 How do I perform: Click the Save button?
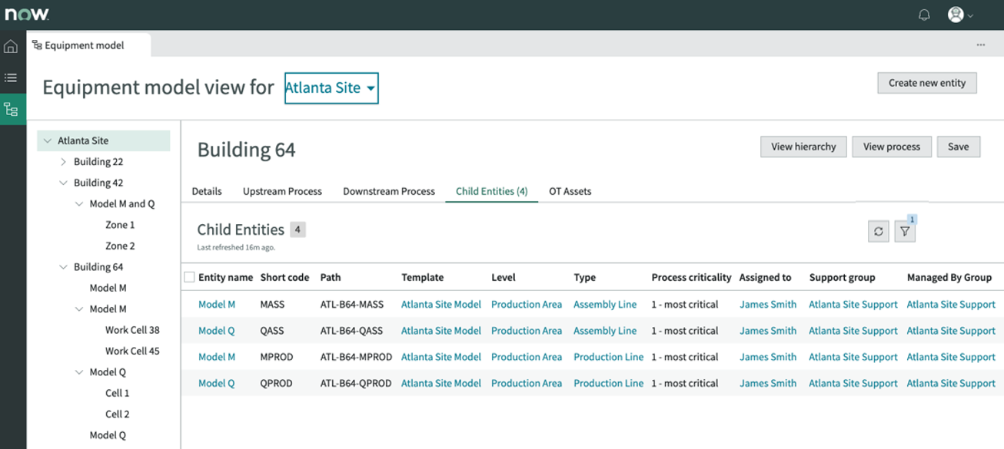pyautogui.click(x=958, y=147)
